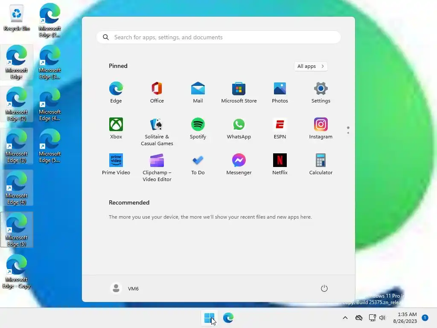Select Microsoft Edge (3) desktop shortcut
The height and width of the screenshot is (328, 437).
[x=17, y=146]
